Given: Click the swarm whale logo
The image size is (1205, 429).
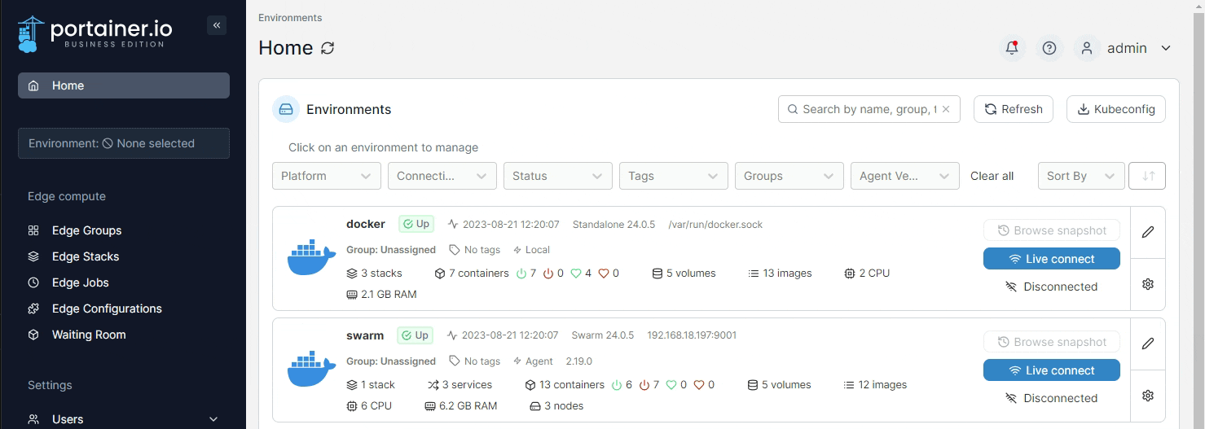Looking at the screenshot, I should (311, 370).
